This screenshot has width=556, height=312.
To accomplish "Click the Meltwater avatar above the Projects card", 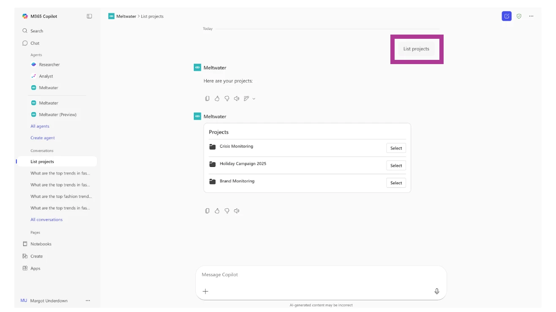I will 197,116.
